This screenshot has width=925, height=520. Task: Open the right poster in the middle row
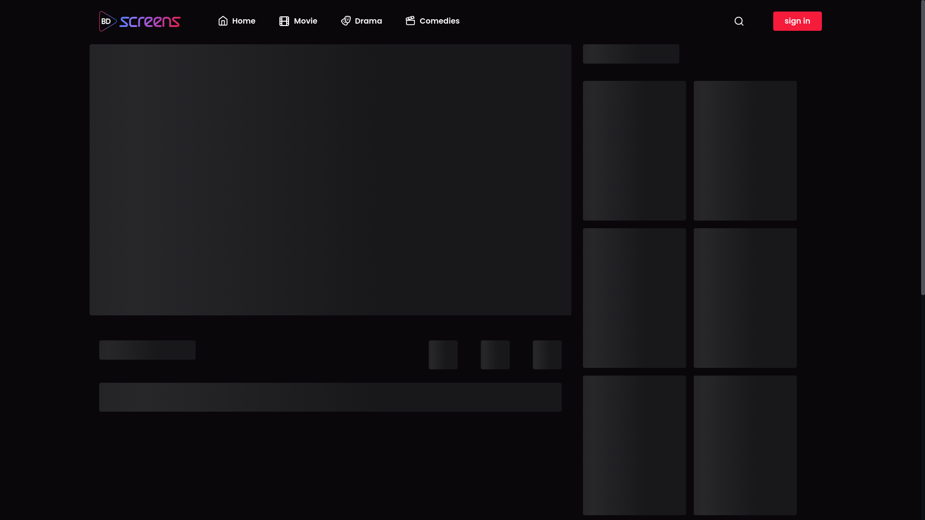[745, 298]
